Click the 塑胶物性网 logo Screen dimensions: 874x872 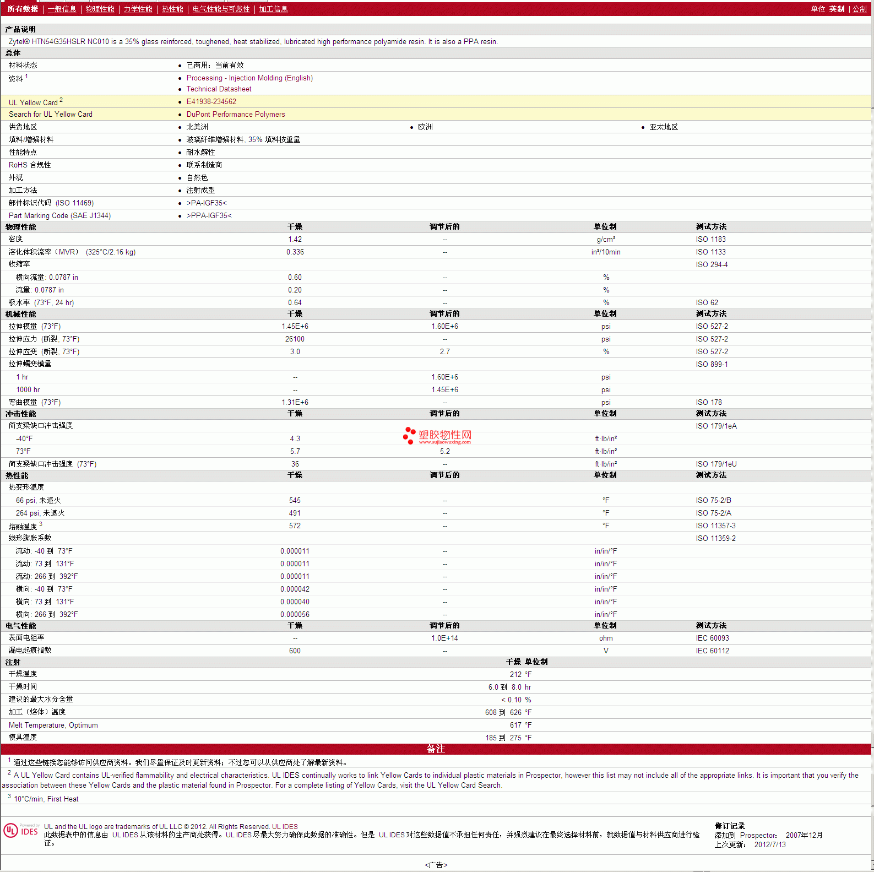pos(437,436)
